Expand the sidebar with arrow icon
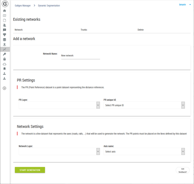This screenshot has height=184, width=194. coord(4,88)
